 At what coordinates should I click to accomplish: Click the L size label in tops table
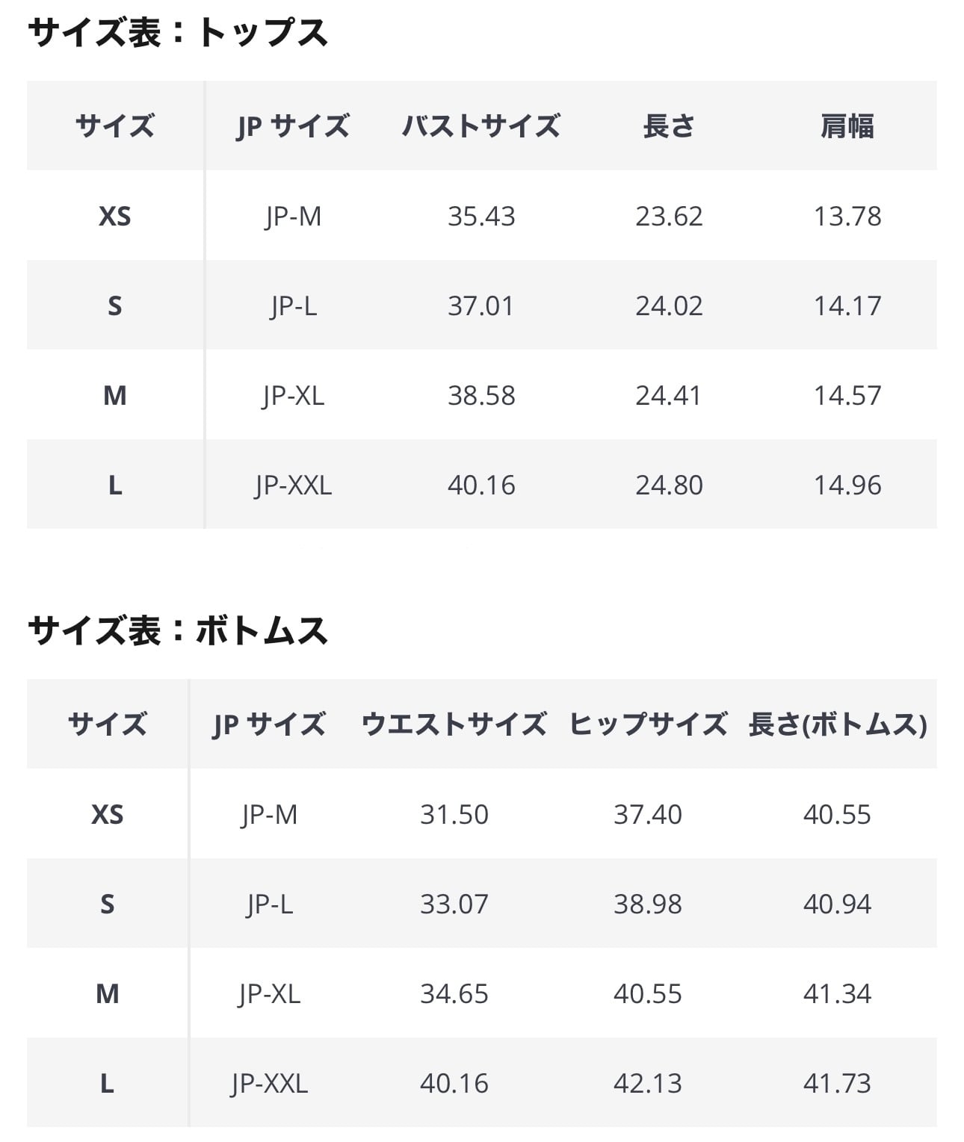click(115, 485)
